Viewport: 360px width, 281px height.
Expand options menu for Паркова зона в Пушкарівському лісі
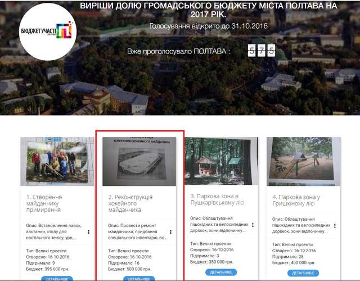tap(253, 225)
